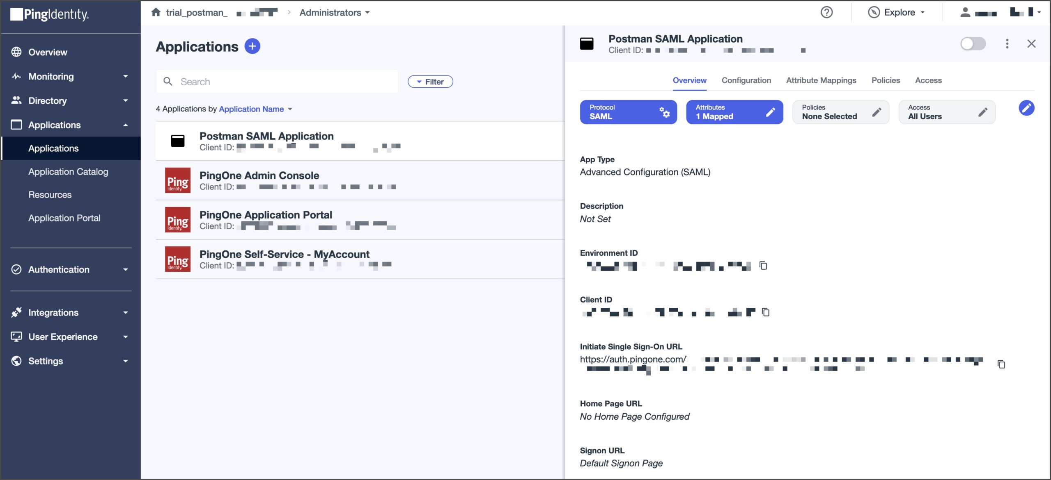Image resolution: width=1051 pixels, height=480 pixels.
Task: Click the Access pencil edit icon
Action: pos(983,112)
